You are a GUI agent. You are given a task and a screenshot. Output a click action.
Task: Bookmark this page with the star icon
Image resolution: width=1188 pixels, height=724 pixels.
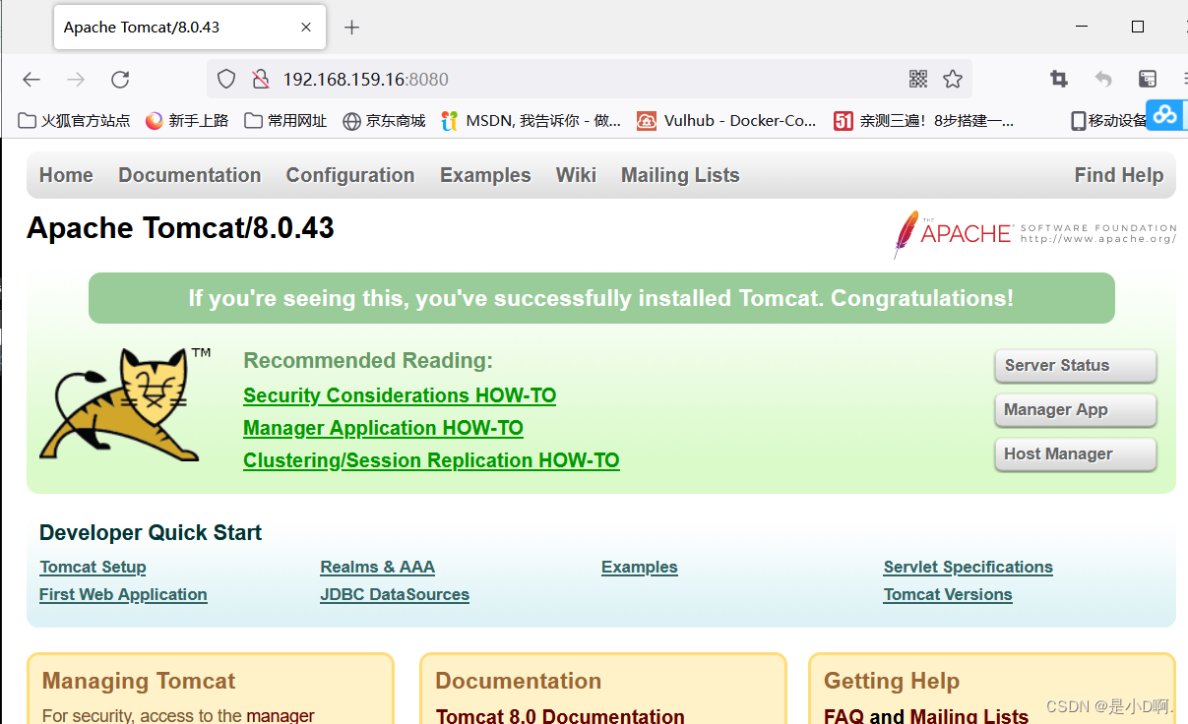click(952, 80)
